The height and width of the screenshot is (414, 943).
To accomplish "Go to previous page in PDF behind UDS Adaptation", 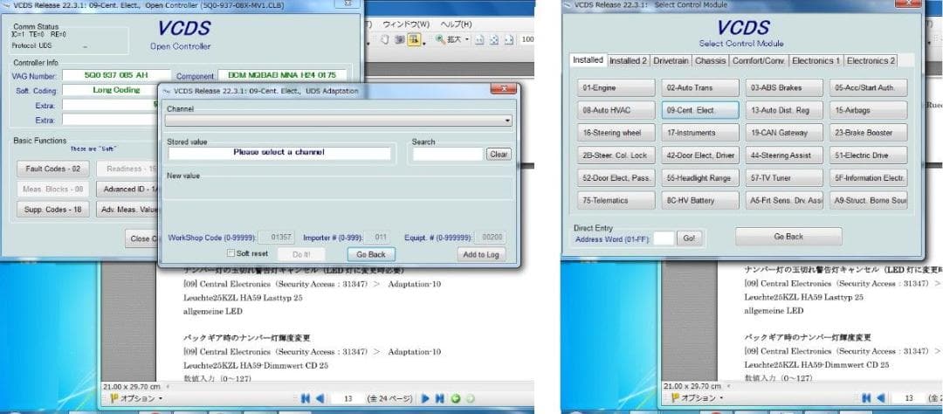I will pos(320,398).
